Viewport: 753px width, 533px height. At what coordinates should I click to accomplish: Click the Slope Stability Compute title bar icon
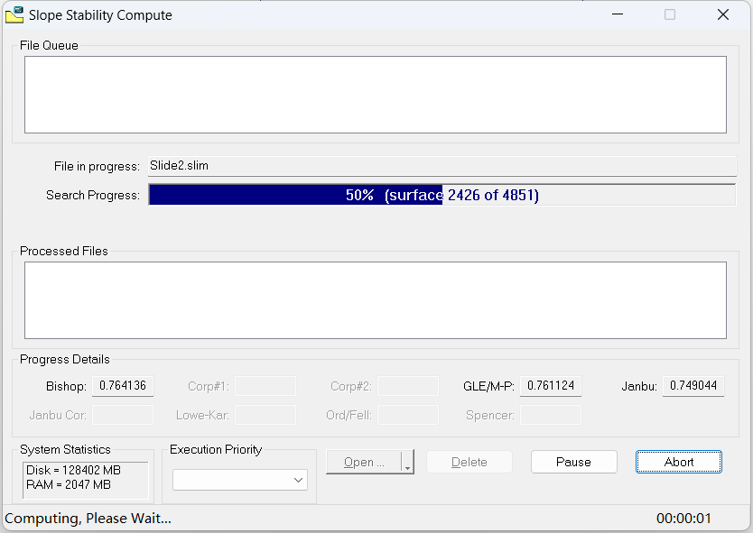pos(14,14)
